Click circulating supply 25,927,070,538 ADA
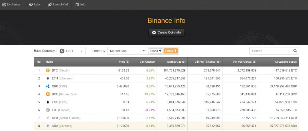The height and width of the screenshot is (131, 308). click(x=283, y=126)
